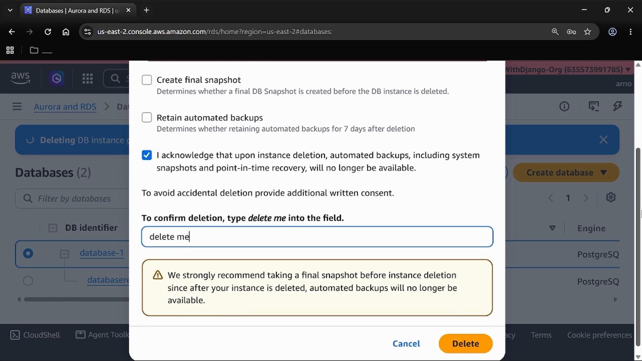Open the browser apps grid icon
642x361 pixels.
click(10, 50)
